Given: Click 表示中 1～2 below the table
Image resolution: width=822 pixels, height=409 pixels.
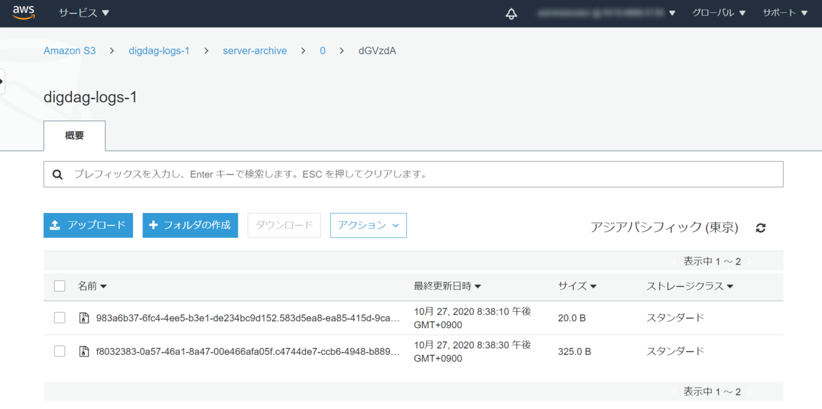Looking at the screenshot, I should coord(712,392).
